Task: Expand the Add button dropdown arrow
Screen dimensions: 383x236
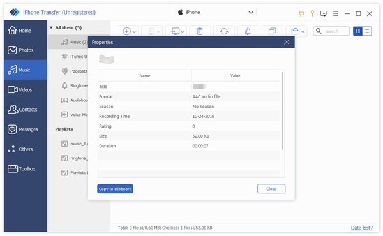Action: (134, 31)
